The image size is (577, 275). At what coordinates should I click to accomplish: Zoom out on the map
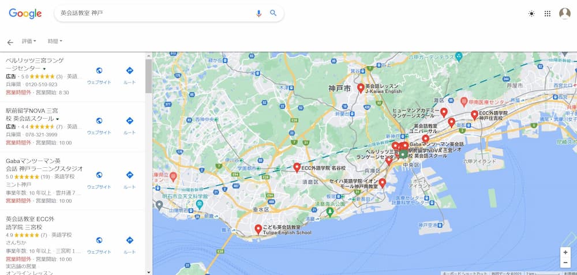565,262
